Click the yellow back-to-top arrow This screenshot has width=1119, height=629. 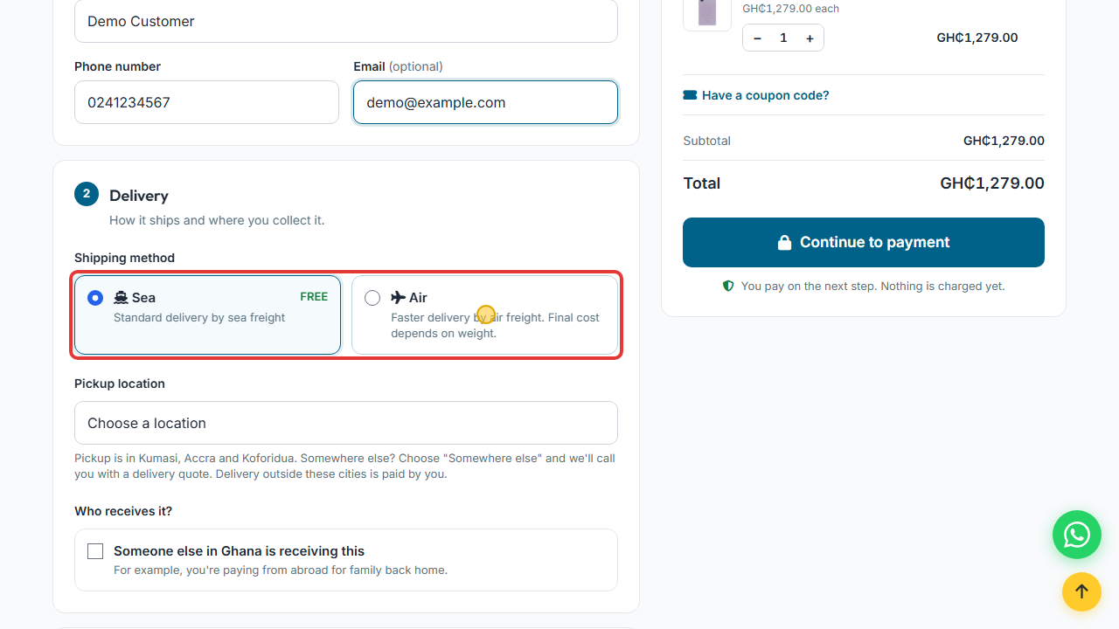1081,591
